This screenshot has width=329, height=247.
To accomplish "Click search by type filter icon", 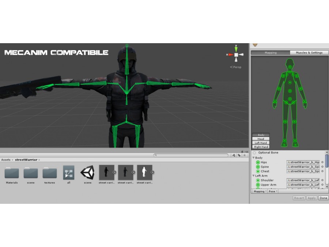I will 234,155.
